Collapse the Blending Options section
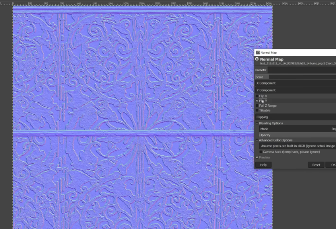Screen dimensions: 336x229 point(257,123)
